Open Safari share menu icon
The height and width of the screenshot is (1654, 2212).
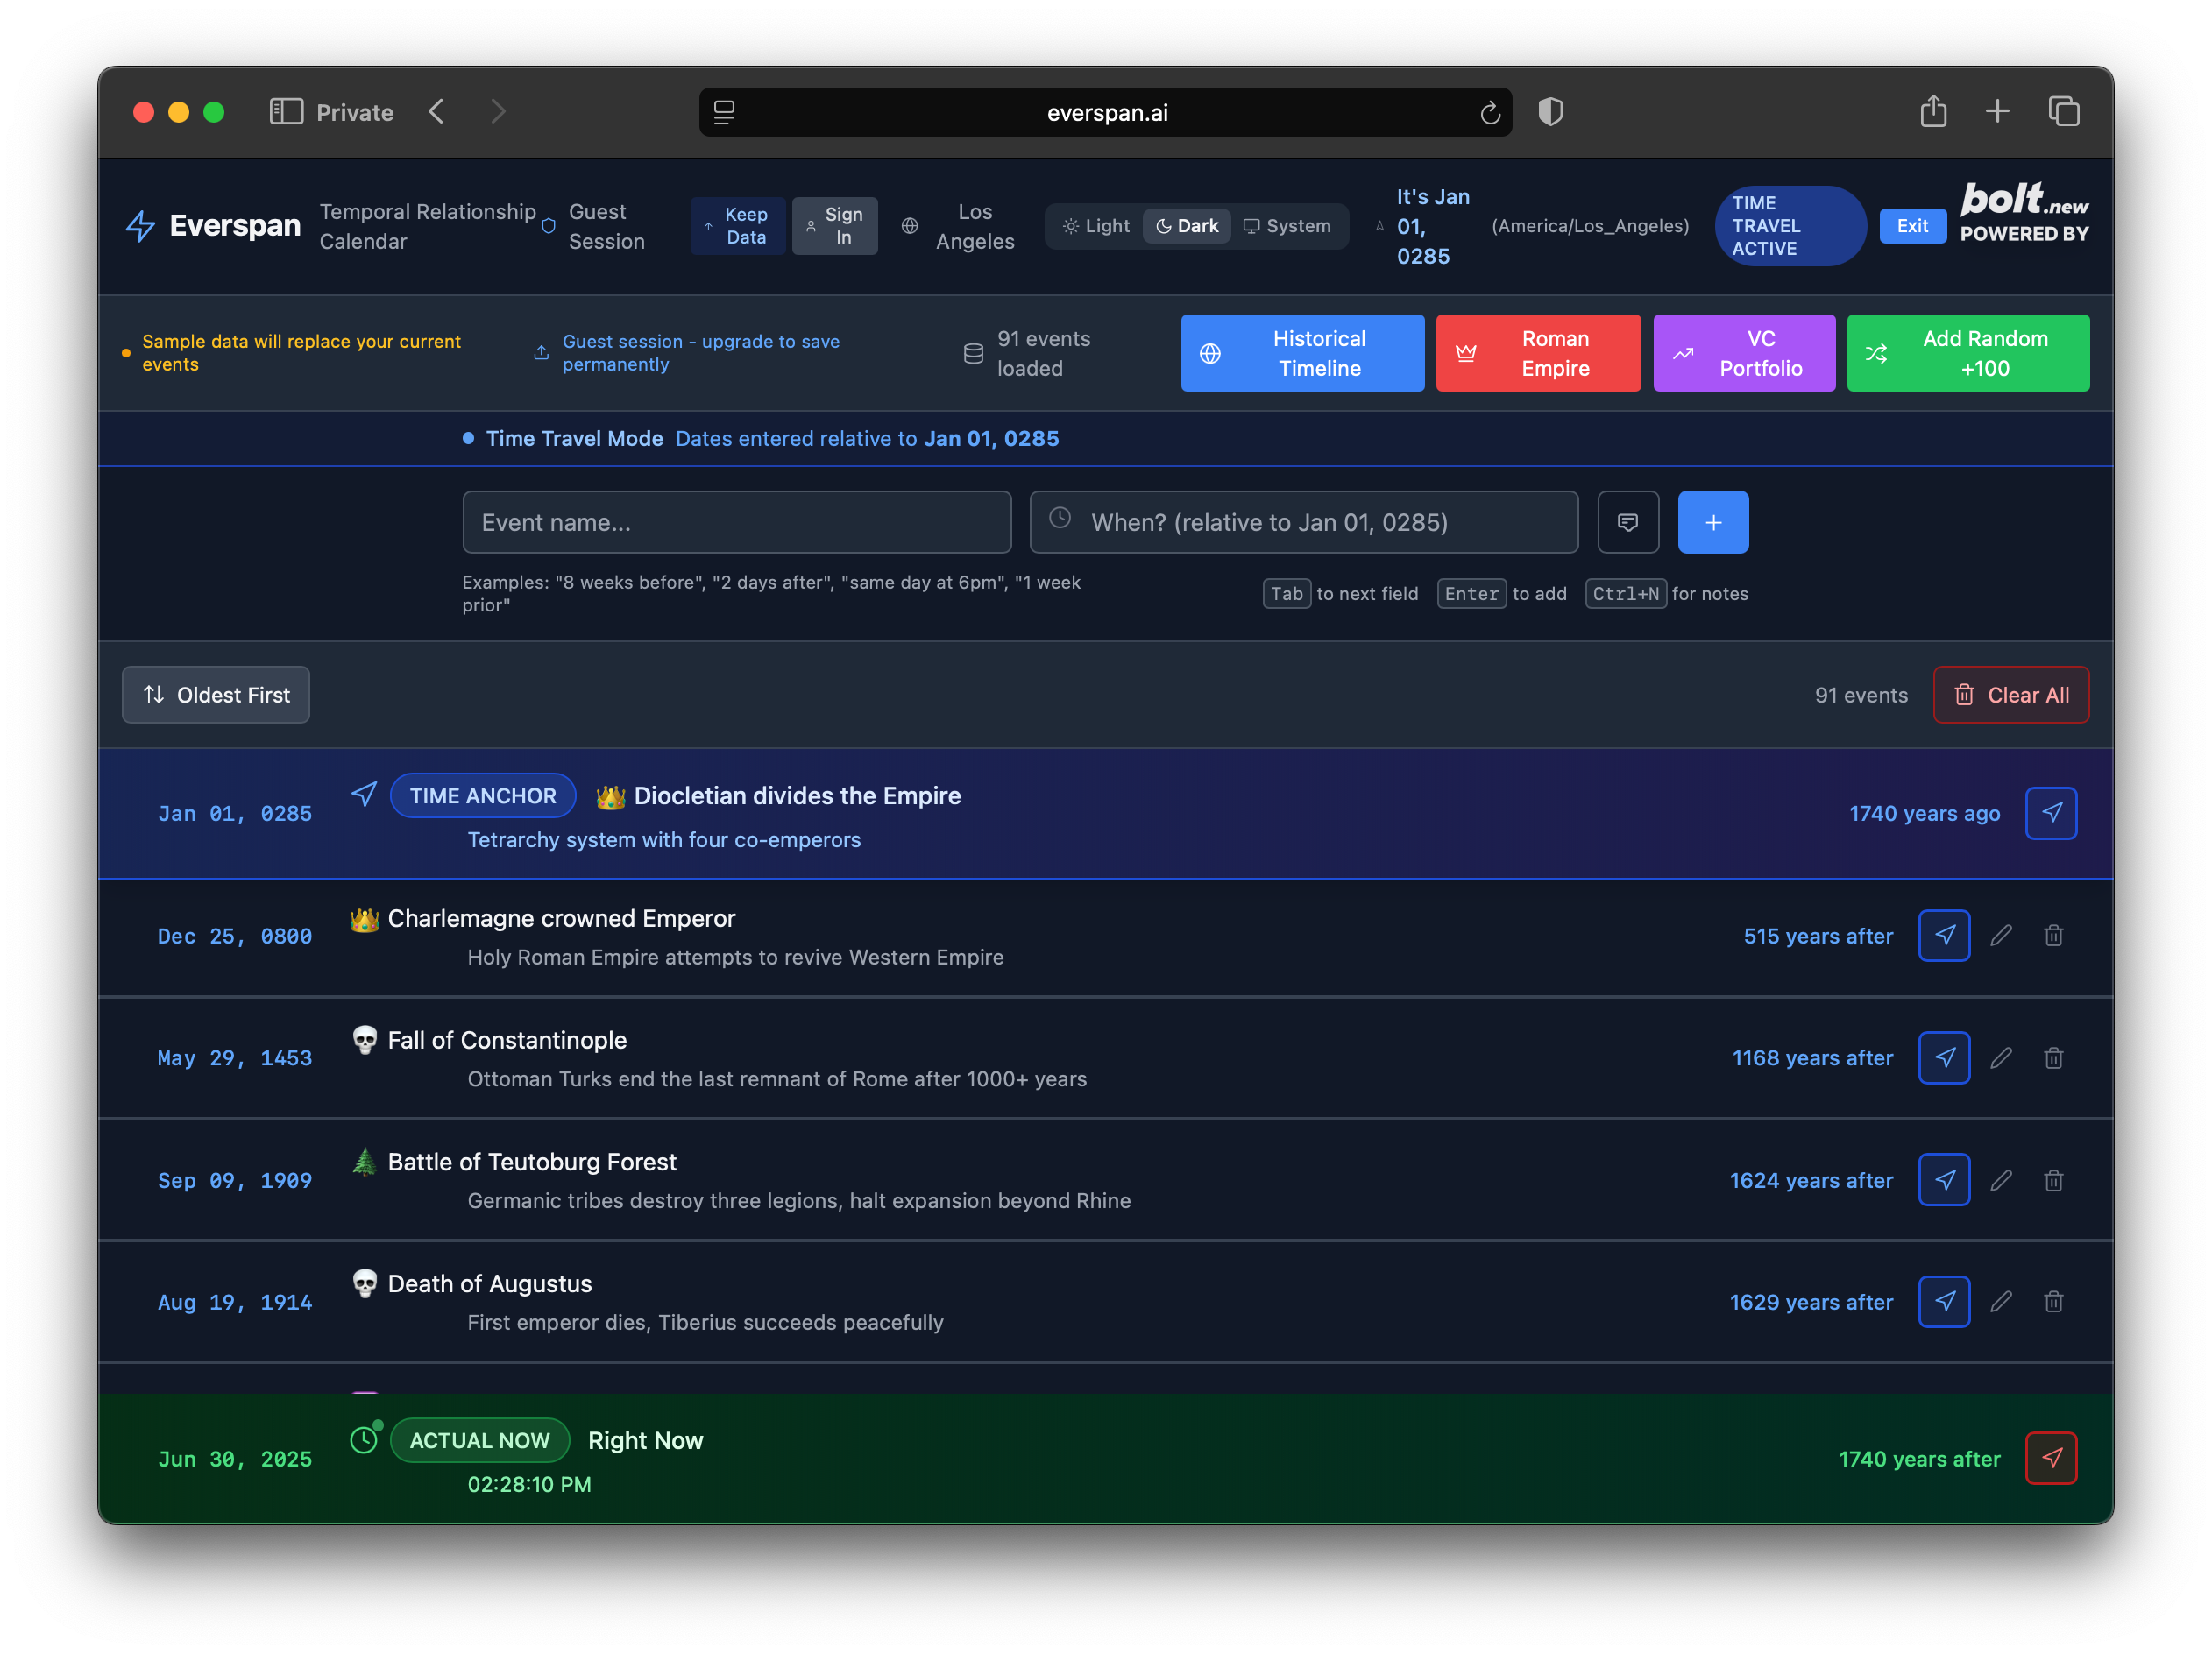[1932, 112]
